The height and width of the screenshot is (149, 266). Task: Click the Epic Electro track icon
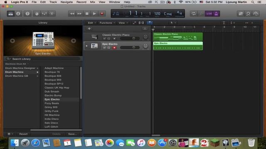click(x=94, y=46)
